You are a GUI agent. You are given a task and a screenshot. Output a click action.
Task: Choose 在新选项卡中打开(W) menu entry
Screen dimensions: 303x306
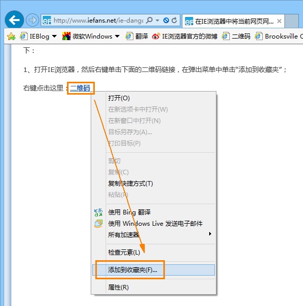click(154, 109)
